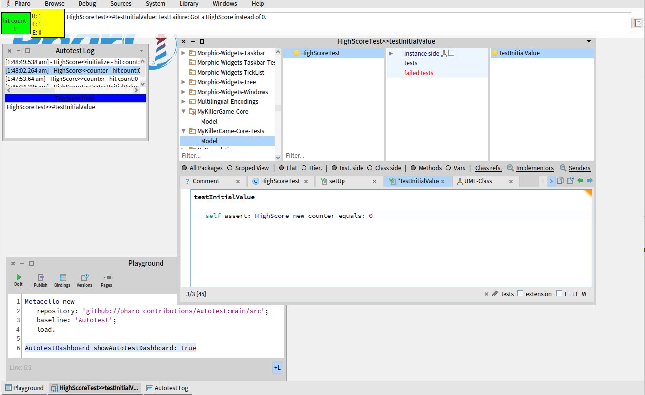Screen dimensions: 645x395
Task: Click the blue forward navigation arrow
Action: (x=589, y=181)
